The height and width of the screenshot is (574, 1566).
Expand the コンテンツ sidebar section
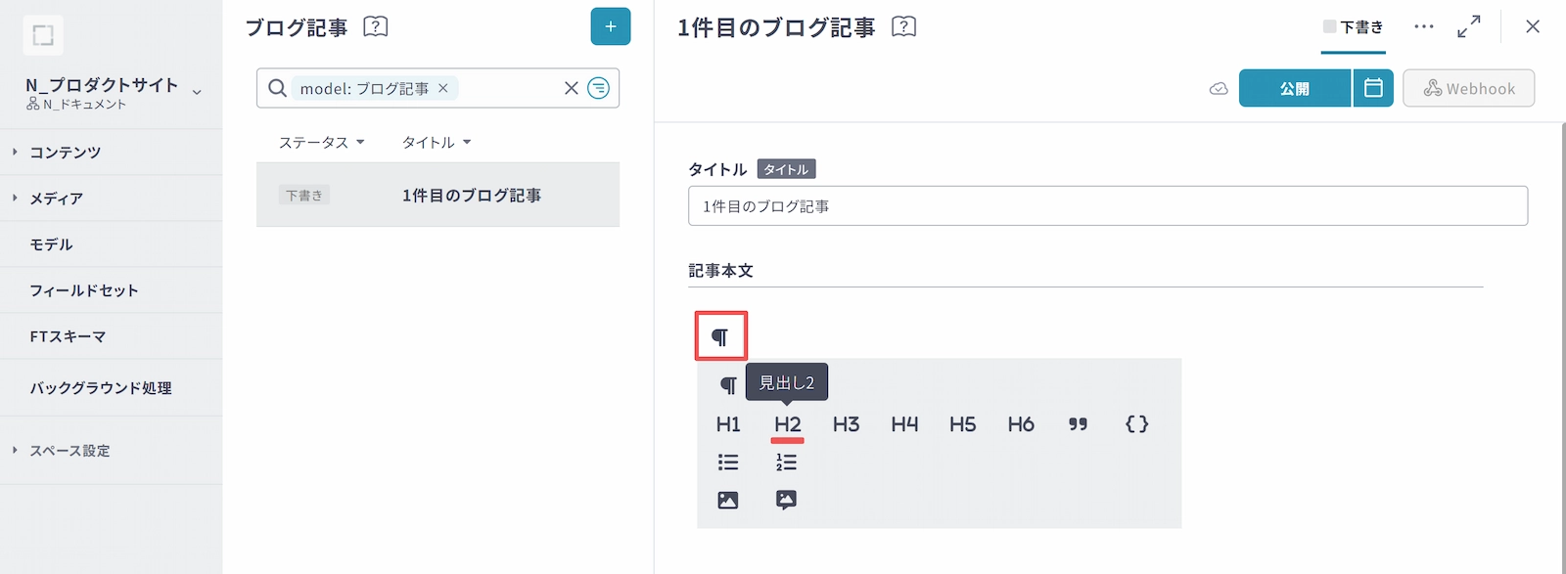pyautogui.click(x=65, y=153)
